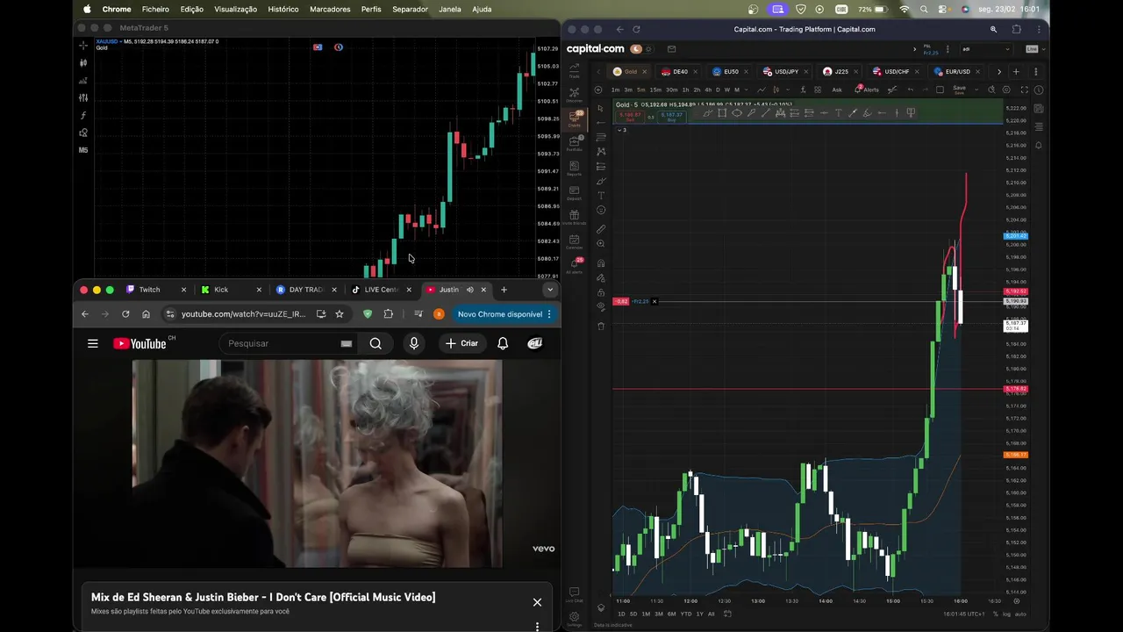Close the J225 instrument tab
Image resolution: width=1123 pixels, height=632 pixels.
coord(857,72)
